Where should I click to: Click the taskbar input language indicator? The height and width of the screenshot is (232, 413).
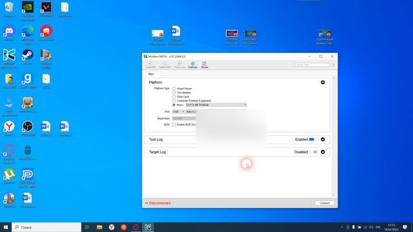click(378, 227)
